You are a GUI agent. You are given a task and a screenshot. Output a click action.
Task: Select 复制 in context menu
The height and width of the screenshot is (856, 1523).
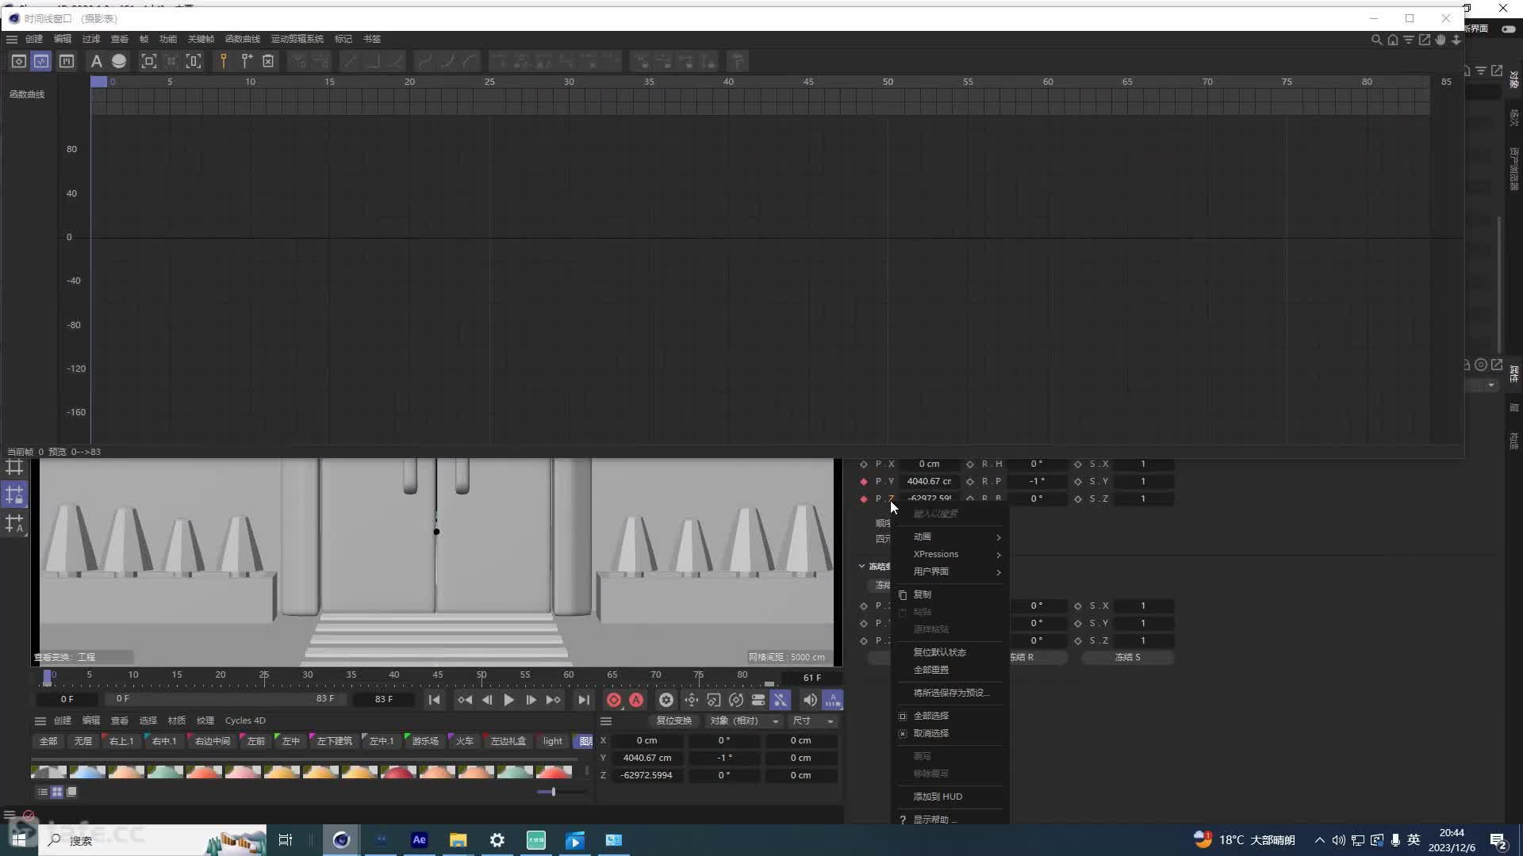click(950, 594)
